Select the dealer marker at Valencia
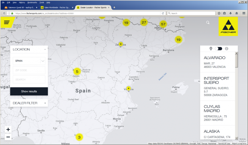The height and width of the screenshot is (145, 248). click(129, 88)
